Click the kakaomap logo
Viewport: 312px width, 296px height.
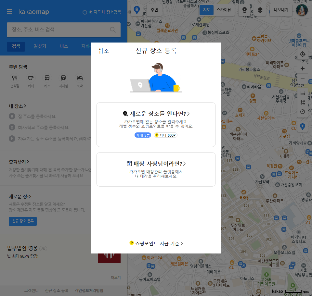click(x=33, y=12)
